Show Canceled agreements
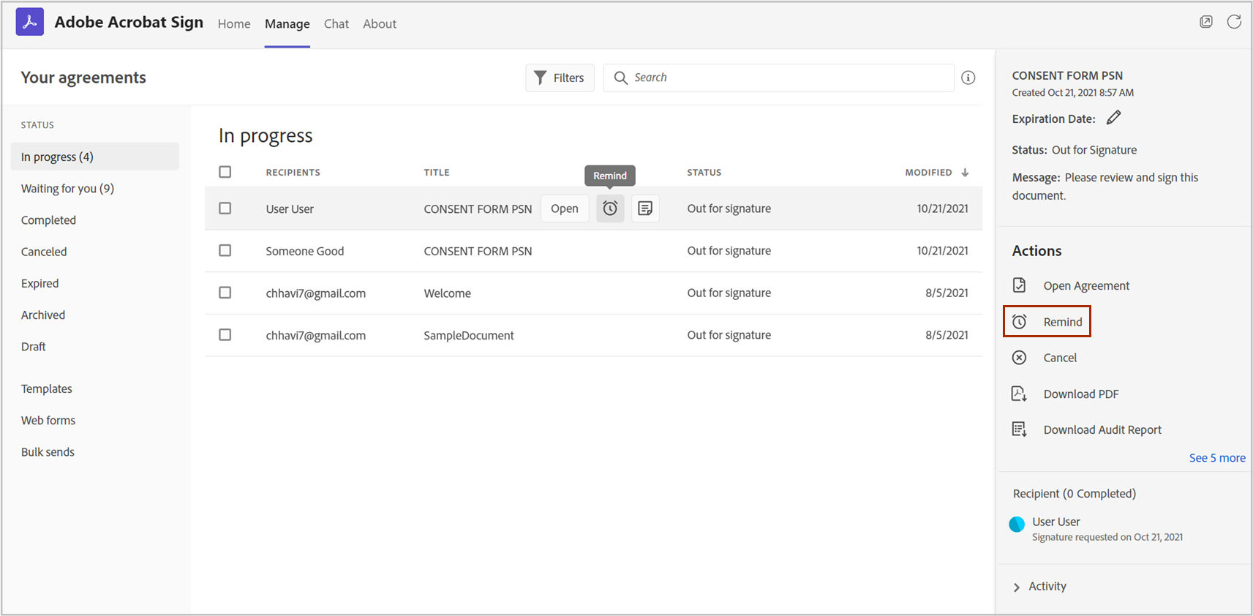The height and width of the screenshot is (616, 1253). click(x=44, y=252)
